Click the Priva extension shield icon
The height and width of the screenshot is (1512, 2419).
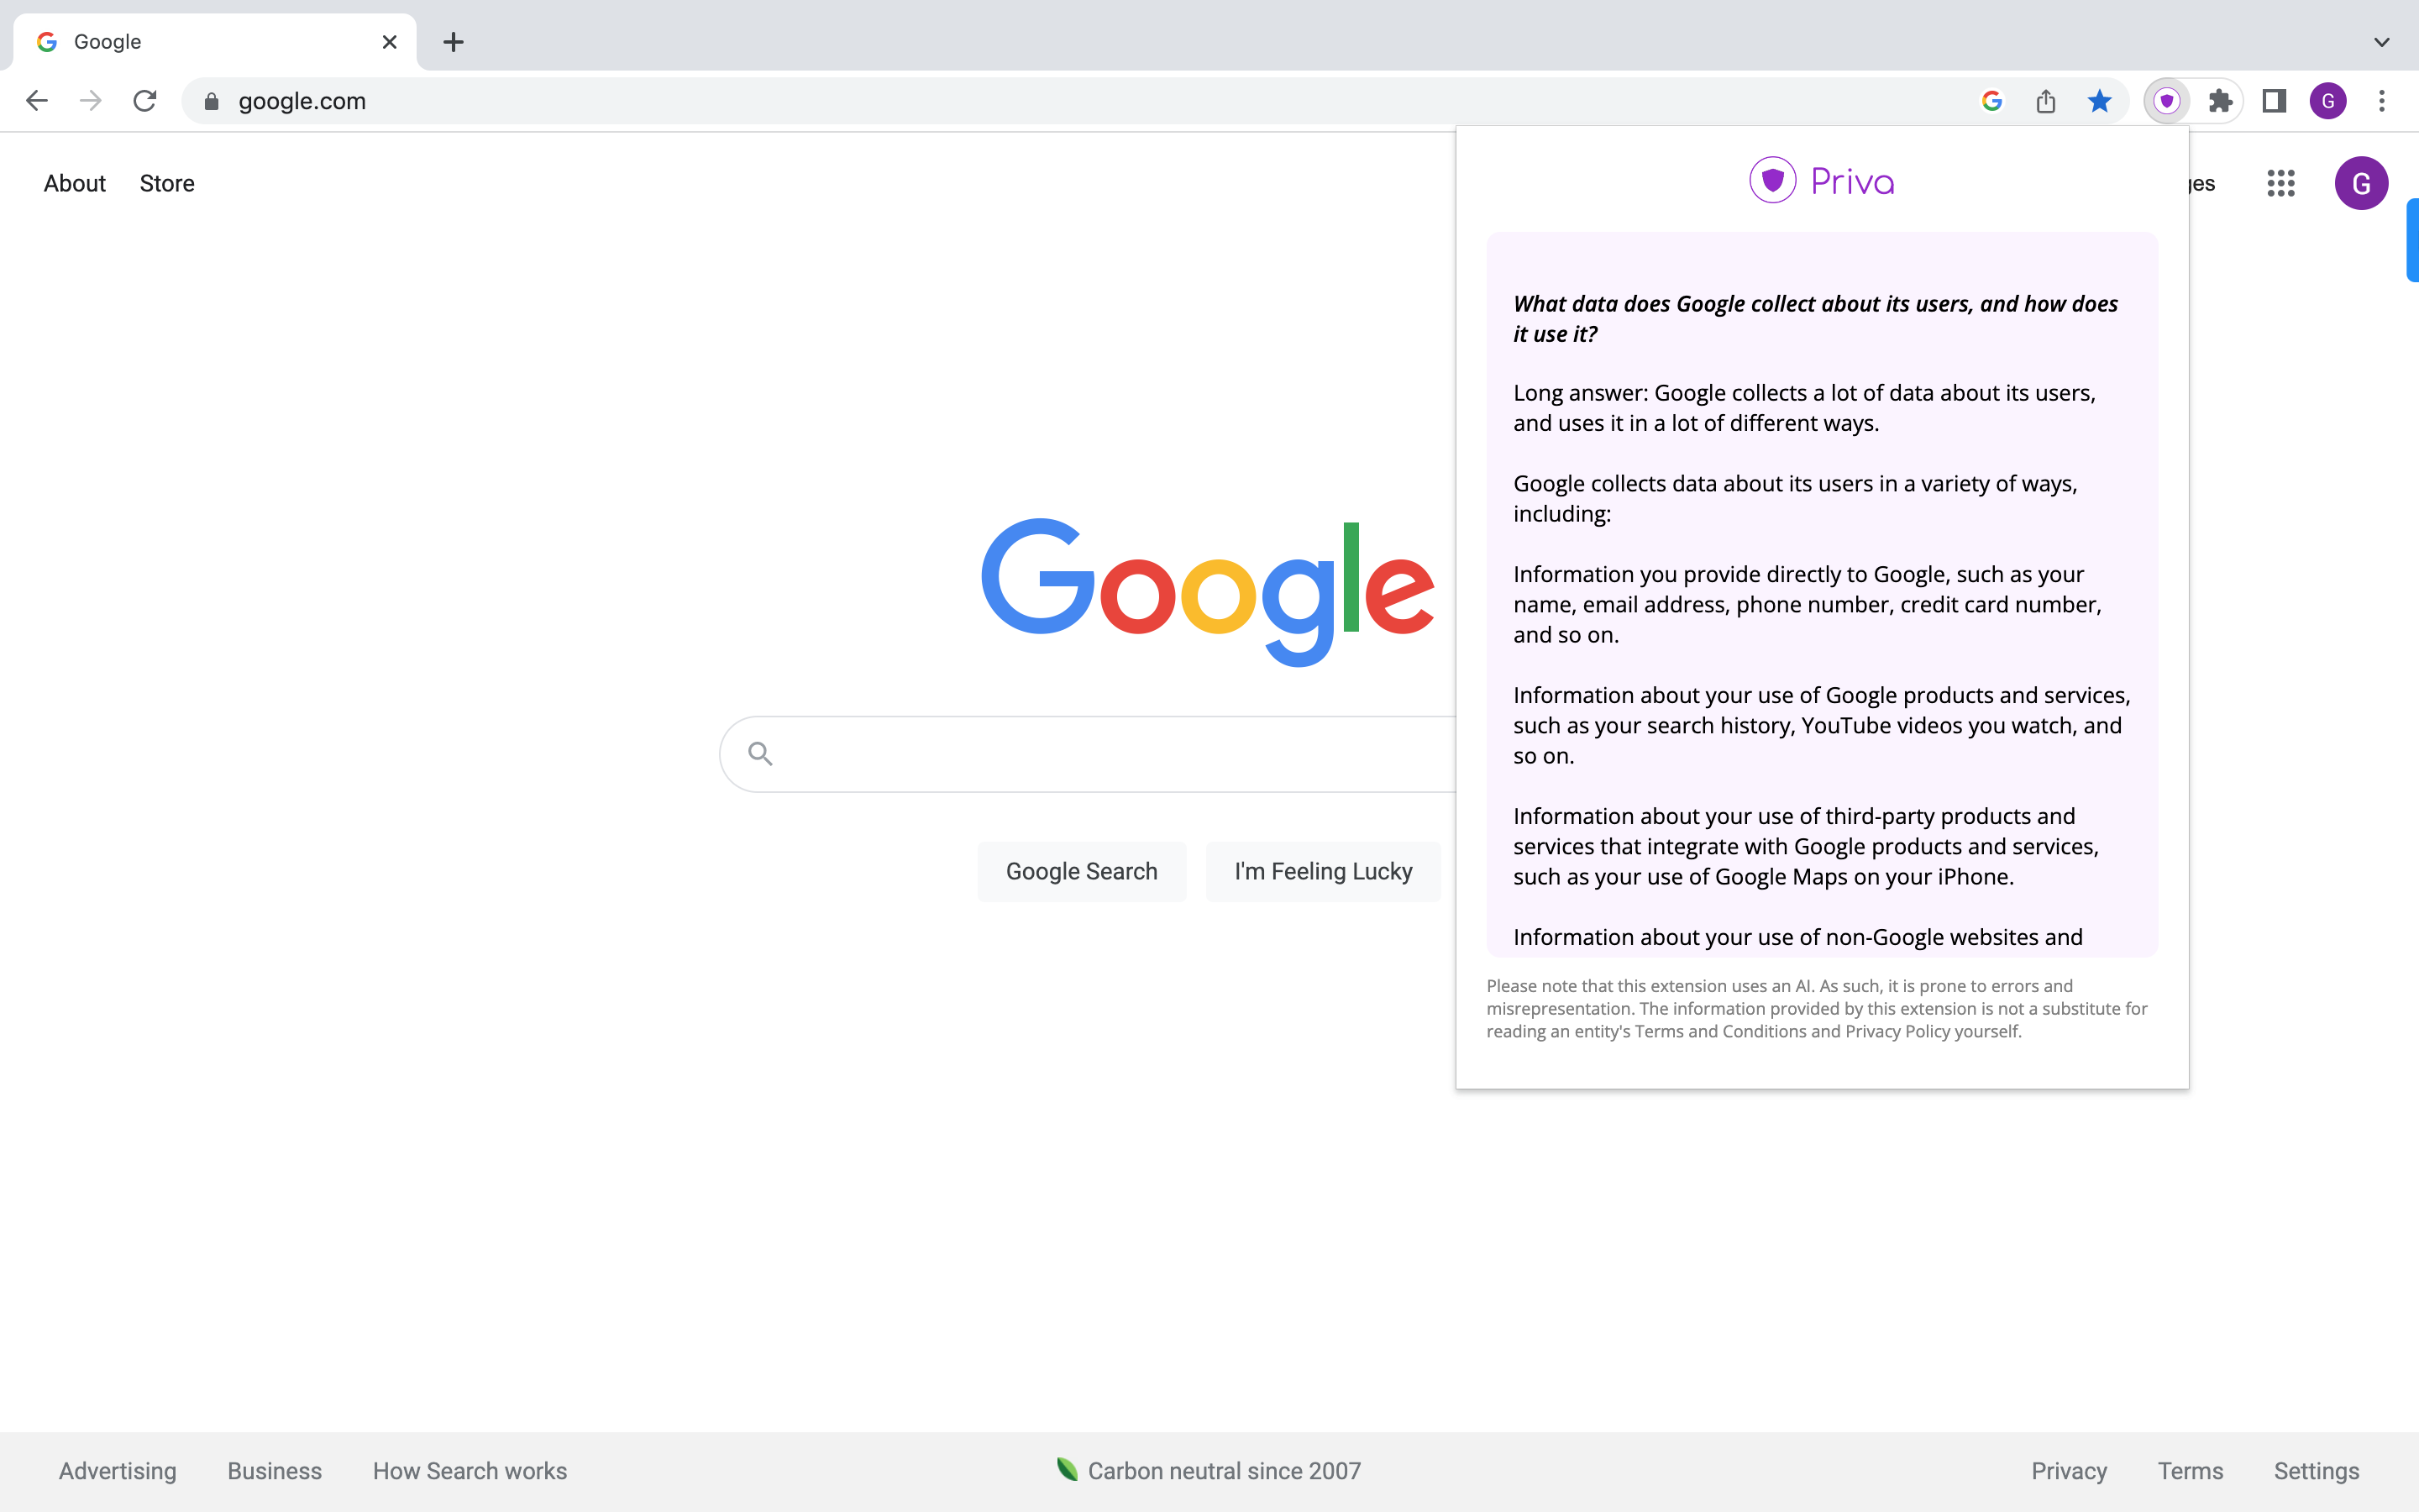point(2166,101)
